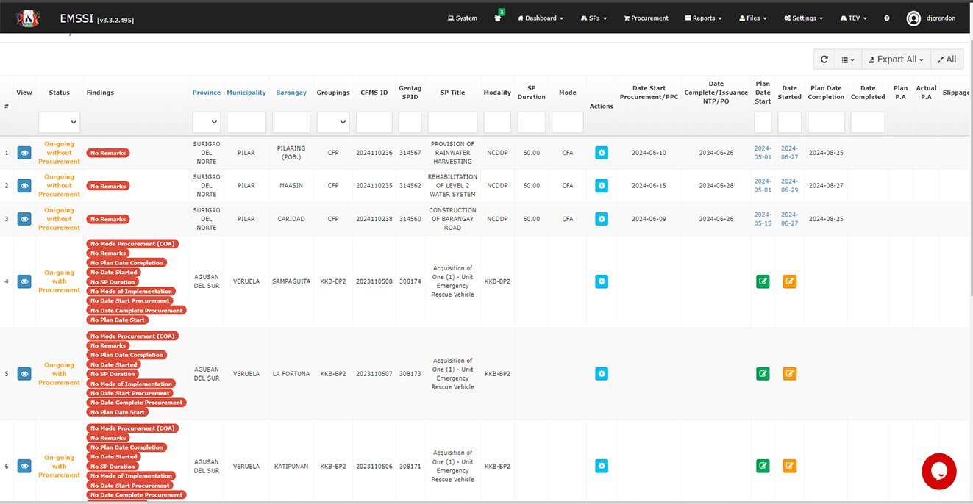The width and height of the screenshot is (973, 504).
Task: Click orange edit Date Started icon row 5
Action: click(789, 374)
